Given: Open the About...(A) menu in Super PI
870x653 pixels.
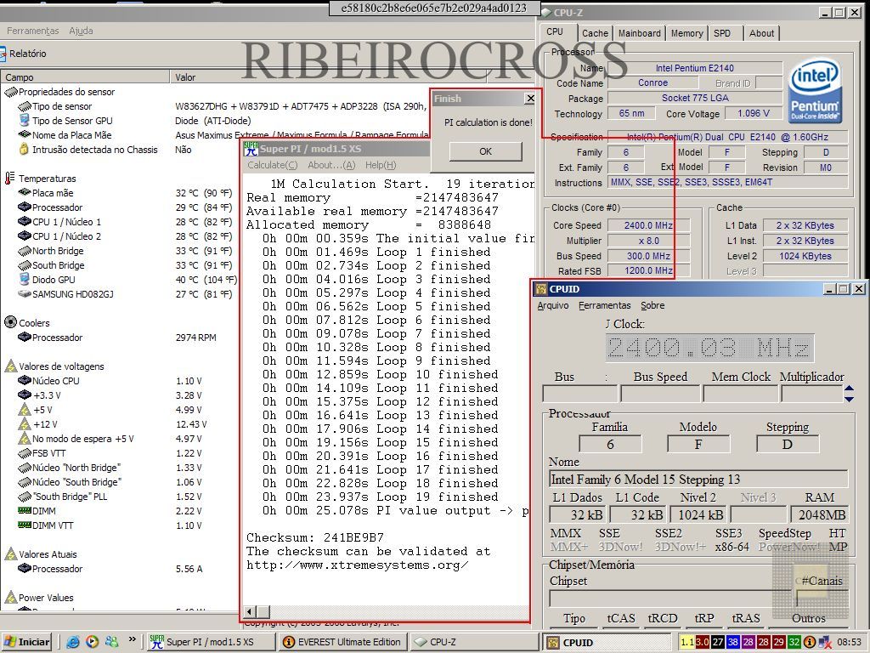Looking at the screenshot, I should click(331, 165).
